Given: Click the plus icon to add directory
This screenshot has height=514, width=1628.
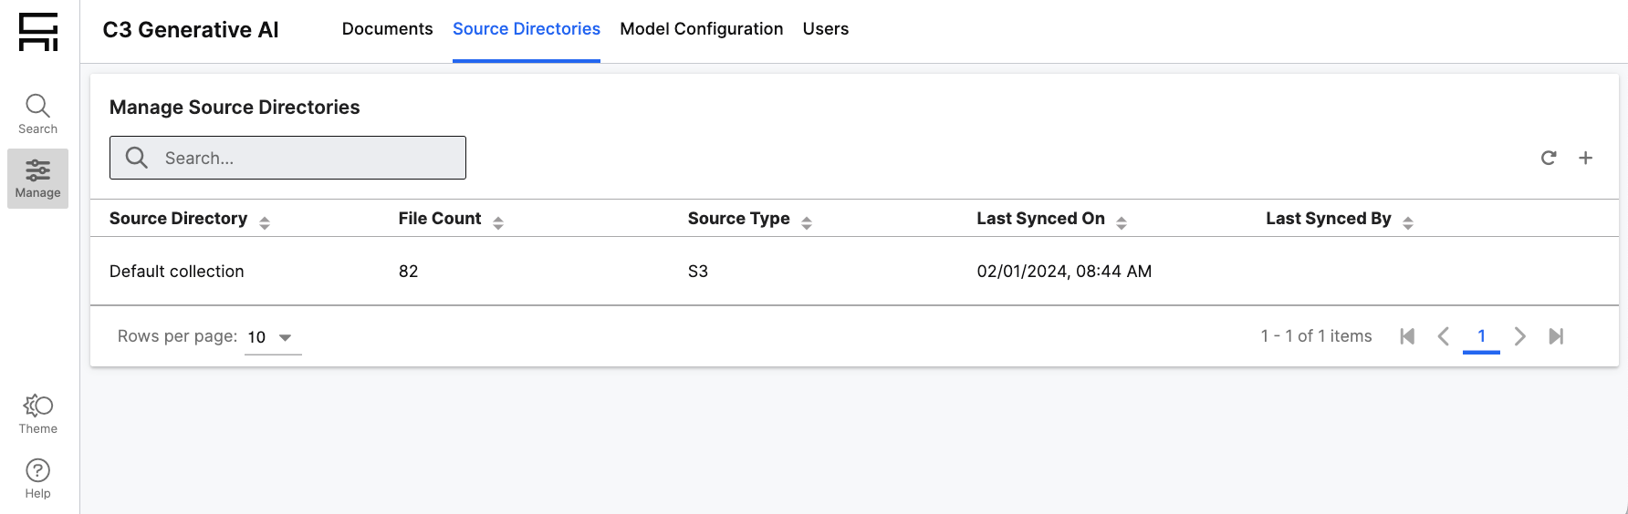Looking at the screenshot, I should tap(1586, 158).
